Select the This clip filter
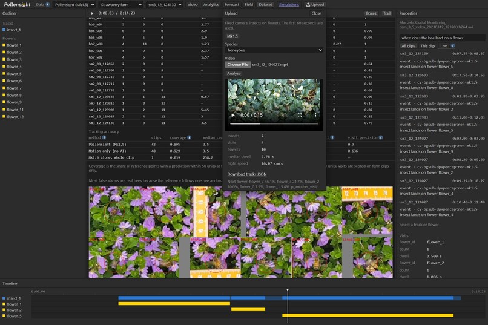This screenshot has height=325, width=488. [427, 46]
